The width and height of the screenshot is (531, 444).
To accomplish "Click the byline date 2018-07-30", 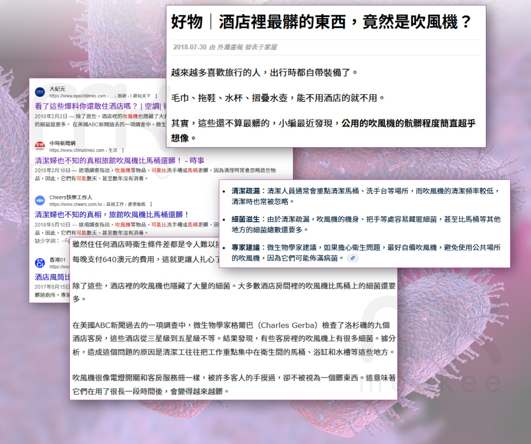I will (x=190, y=47).
